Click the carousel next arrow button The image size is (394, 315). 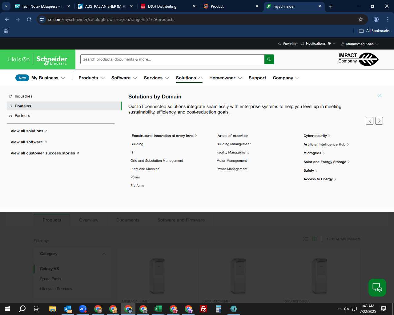pyautogui.click(x=379, y=121)
